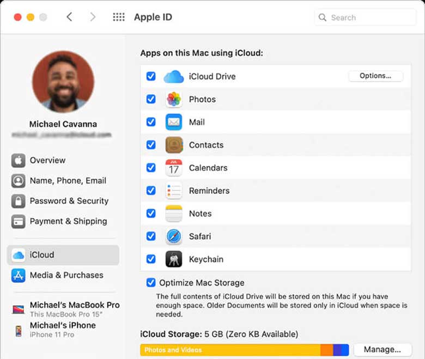425x359 pixels.
Task: Click the Keychain keys icon
Action: [174, 259]
